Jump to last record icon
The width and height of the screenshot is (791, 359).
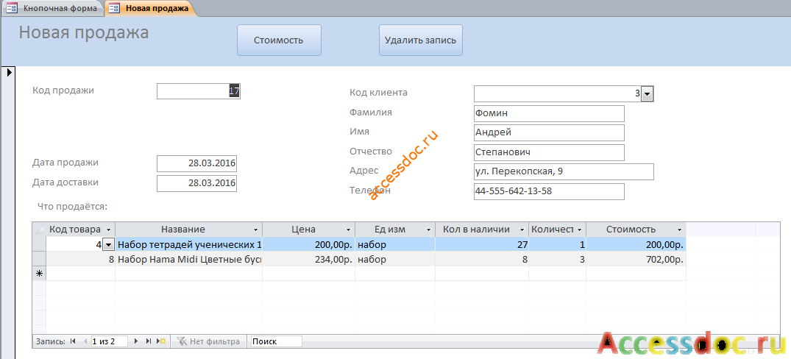pos(149,341)
